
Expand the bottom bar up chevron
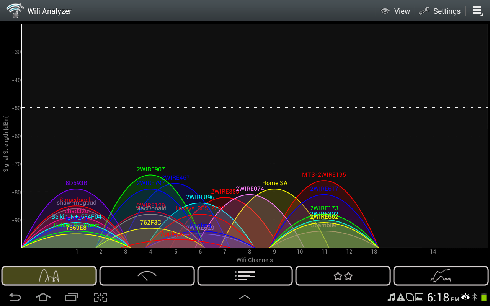point(245,297)
